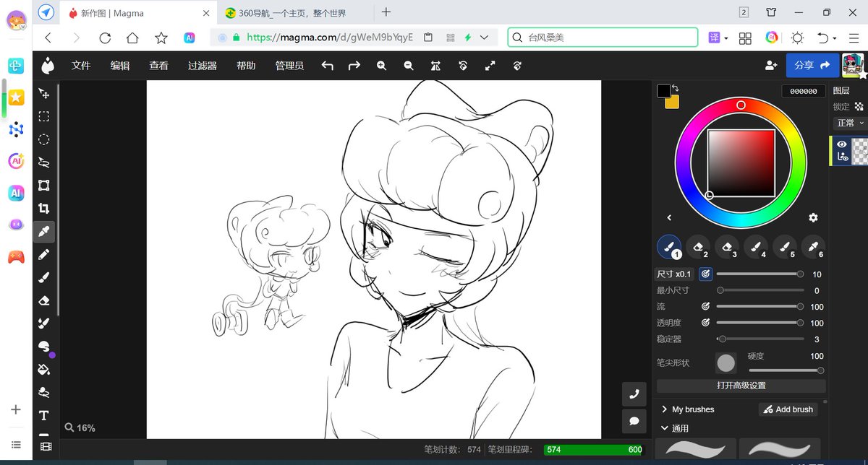The width and height of the screenshot is (868, 465).
Task: Click the black foreground color swatch
Action: [x=663, y=90]
